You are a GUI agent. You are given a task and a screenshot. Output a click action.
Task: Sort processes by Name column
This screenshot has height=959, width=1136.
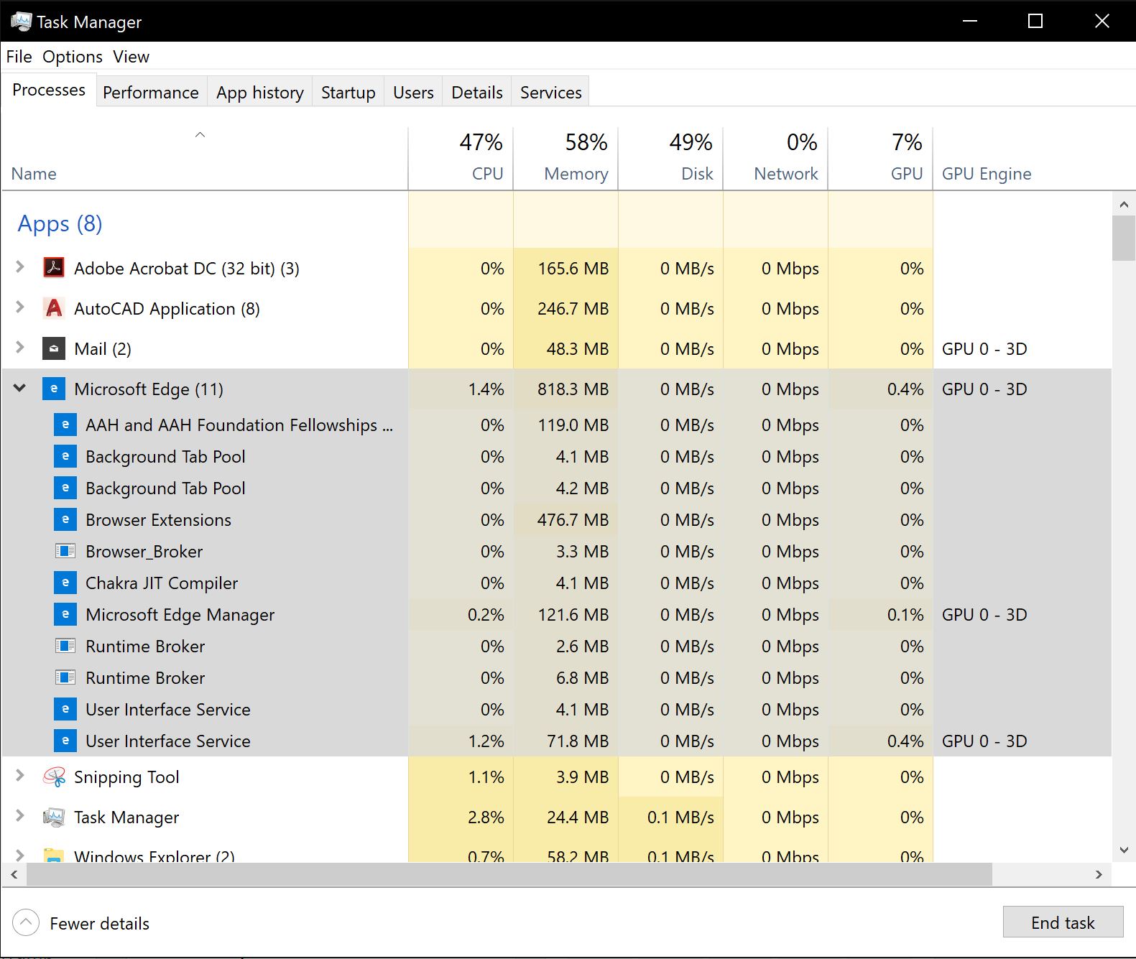(205, 159)
